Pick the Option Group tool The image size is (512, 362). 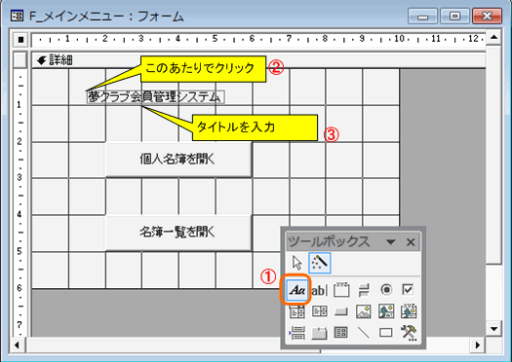(341, 290)
